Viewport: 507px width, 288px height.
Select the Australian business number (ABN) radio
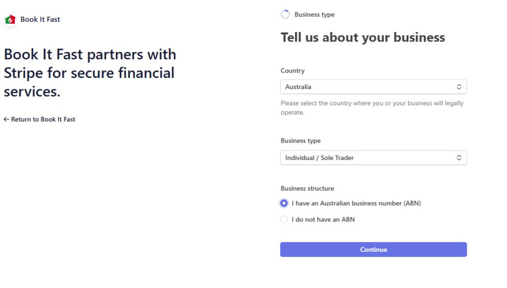pos(284,204)
